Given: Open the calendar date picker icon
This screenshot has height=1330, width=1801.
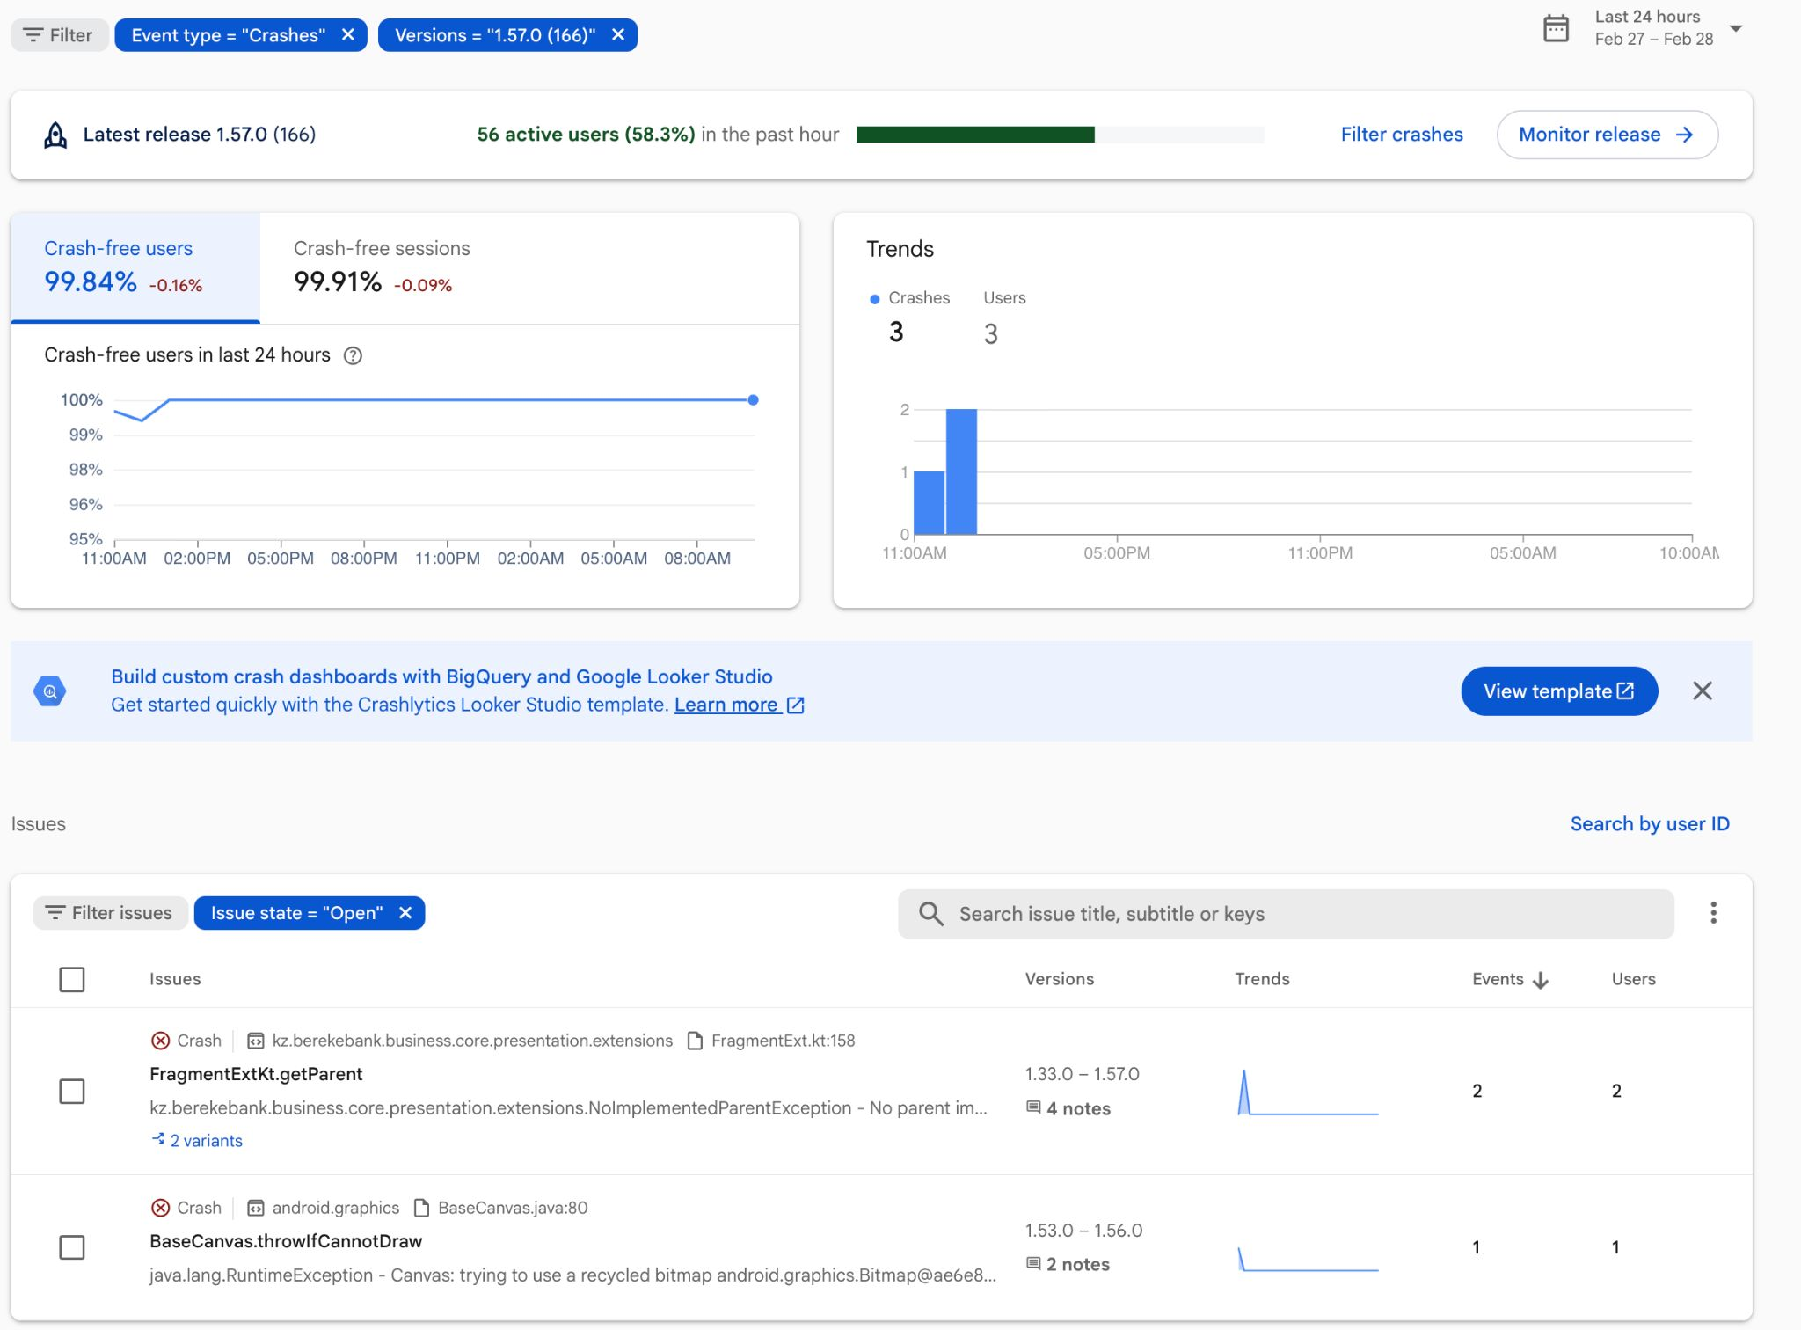Looking at the screenshot, I should coord(1557,28).
